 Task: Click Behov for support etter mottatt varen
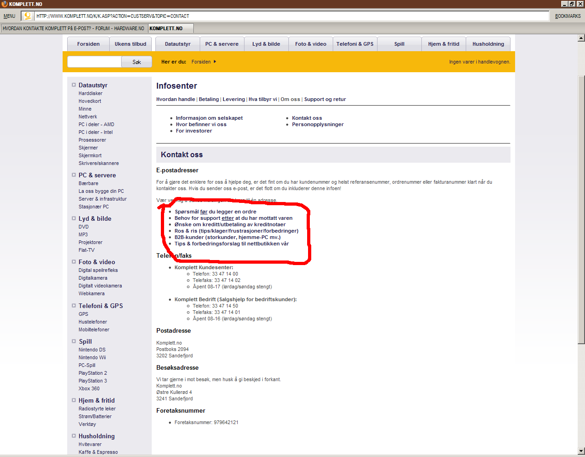pyautogui.click(x=234, y=218)
